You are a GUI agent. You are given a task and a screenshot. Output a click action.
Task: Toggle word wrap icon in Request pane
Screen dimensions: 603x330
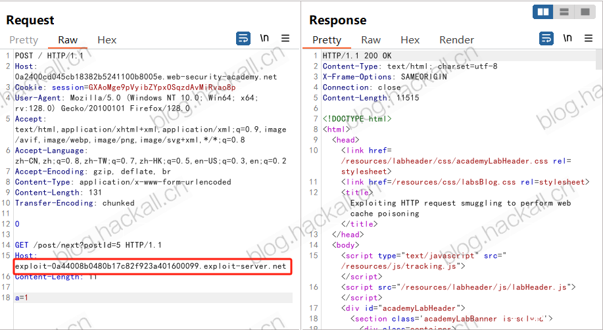click(x=243, y=39)
